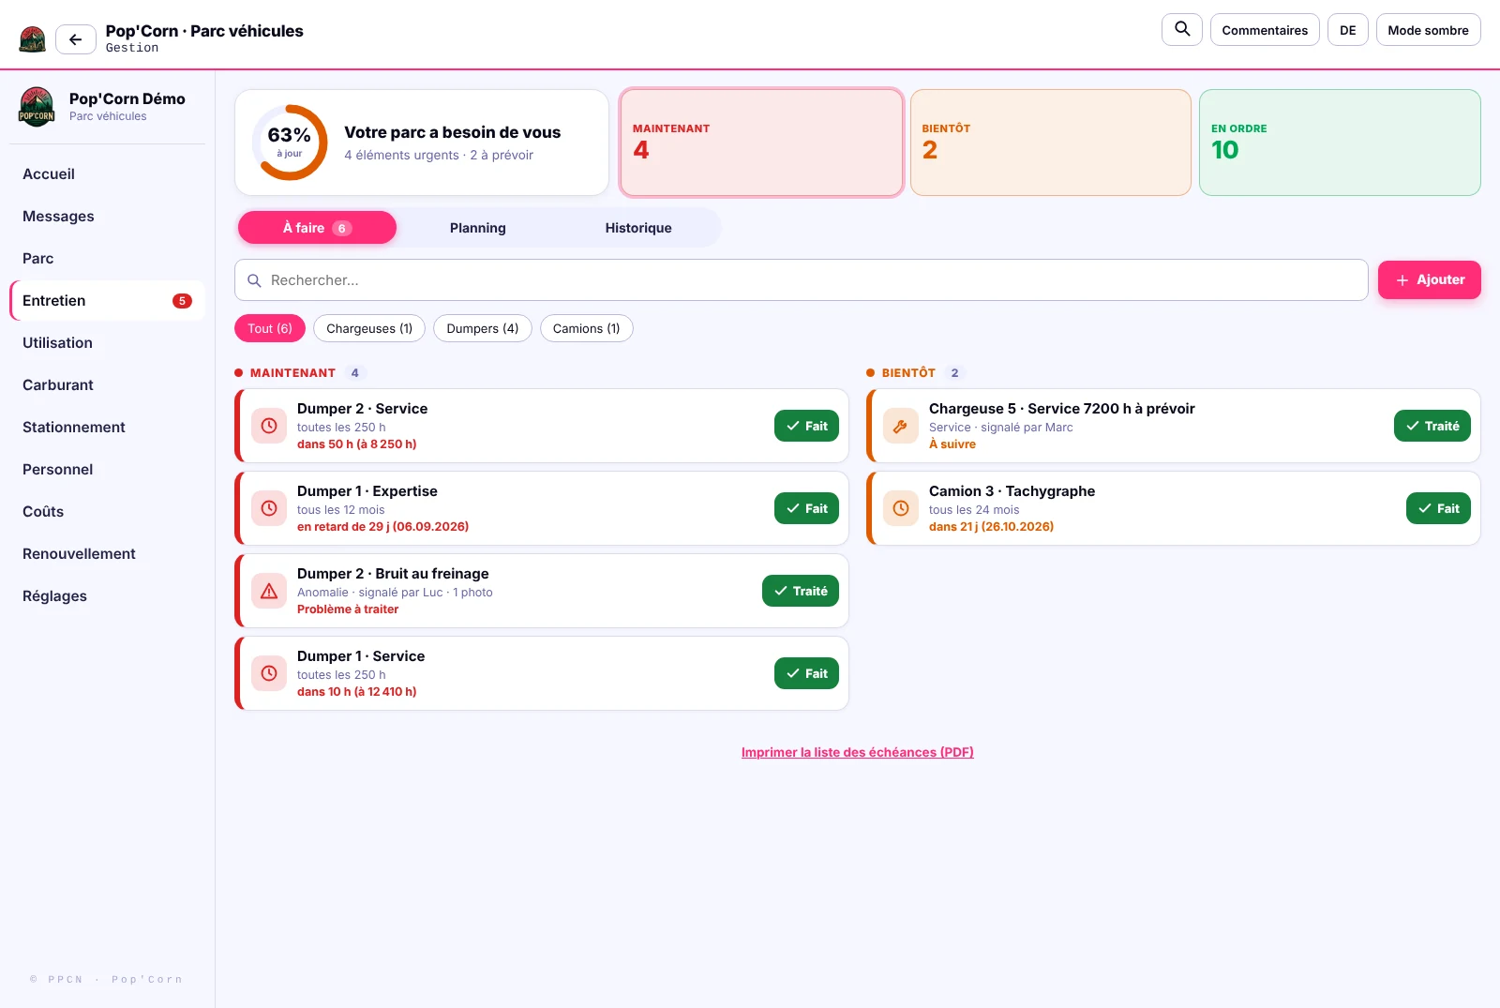Open Réglages in the sidebar
This screenshot has width=1500, height=1008.
click(107, 596)
